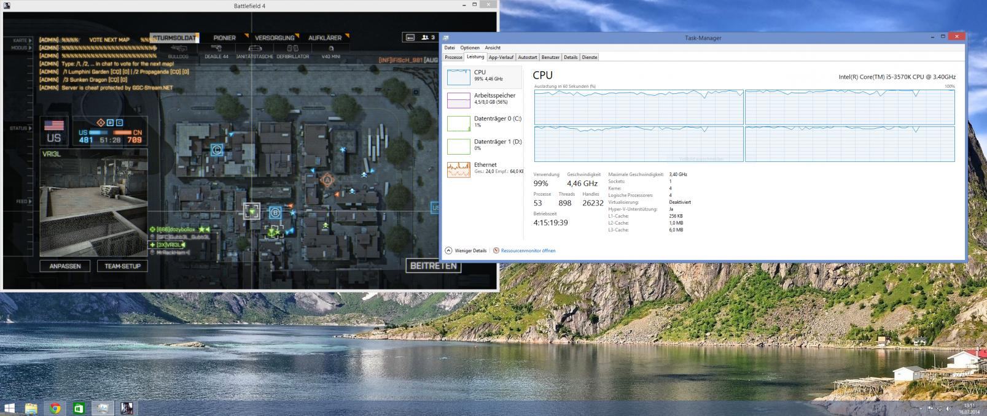Click the first CPU core usage graph

639,107
